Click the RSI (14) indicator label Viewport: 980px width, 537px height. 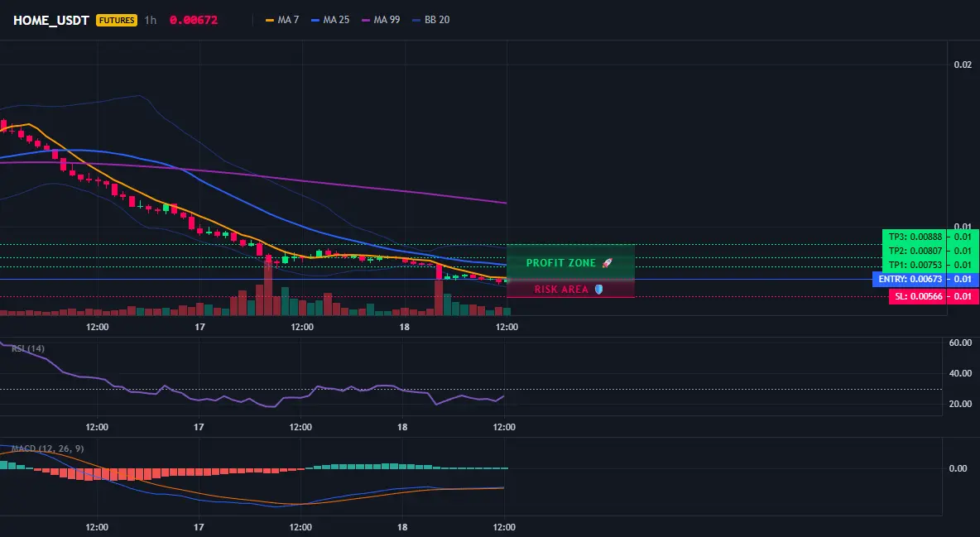click(28, 348)
